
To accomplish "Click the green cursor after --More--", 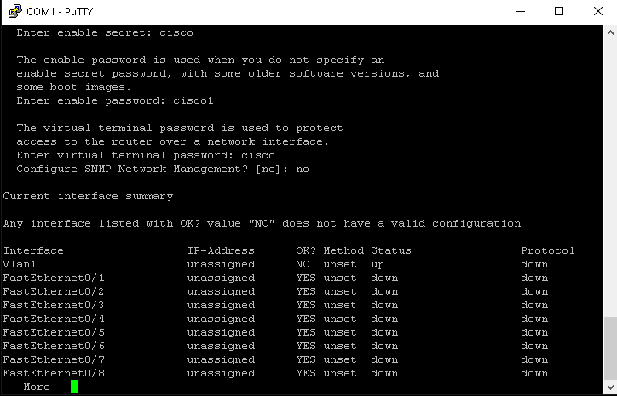I will 74,387.
